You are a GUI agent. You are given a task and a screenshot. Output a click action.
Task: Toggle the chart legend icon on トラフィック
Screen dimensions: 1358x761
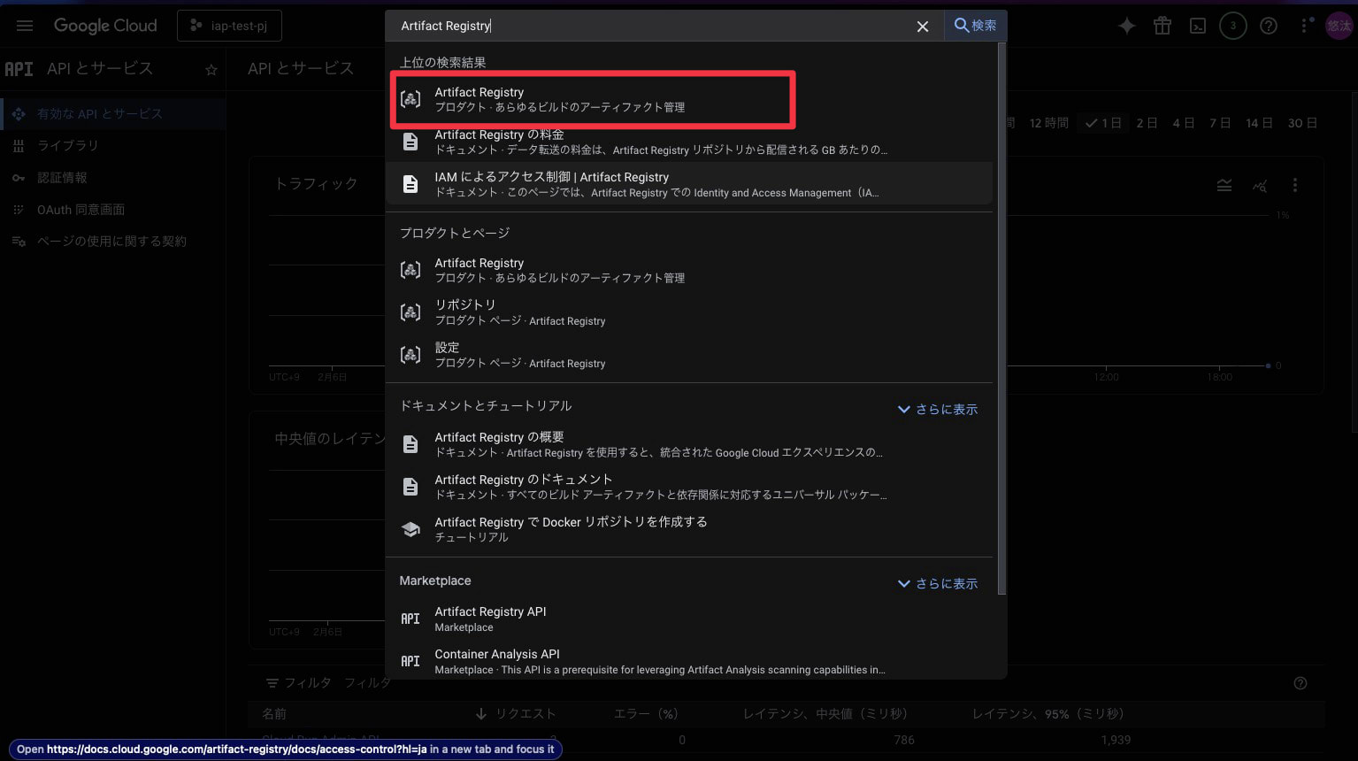pyautogui.click(x=1224, y=185)
